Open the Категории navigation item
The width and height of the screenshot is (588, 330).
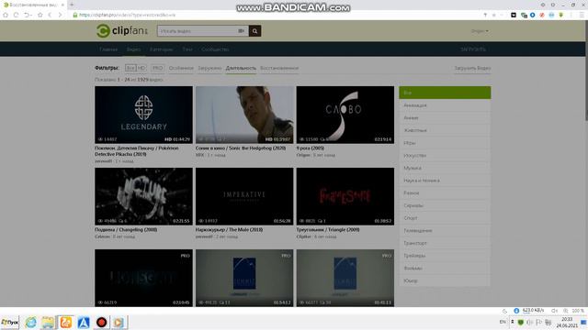162,49
